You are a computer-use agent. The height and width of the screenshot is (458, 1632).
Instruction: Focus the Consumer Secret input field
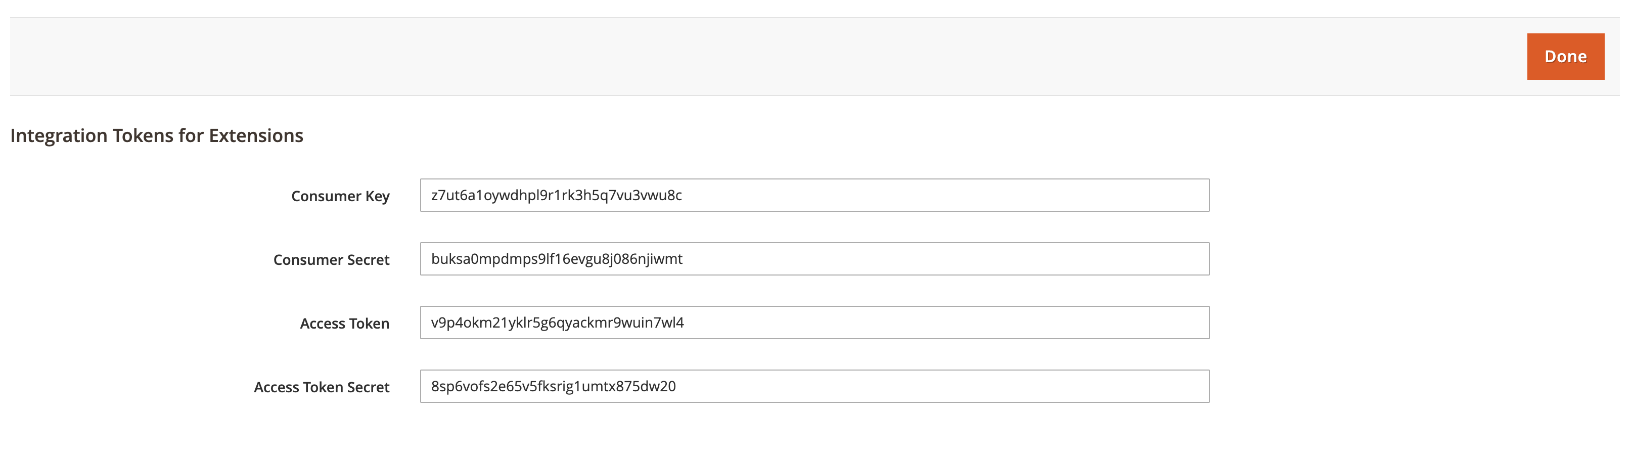pyautogui.click(x=814, y=259)
